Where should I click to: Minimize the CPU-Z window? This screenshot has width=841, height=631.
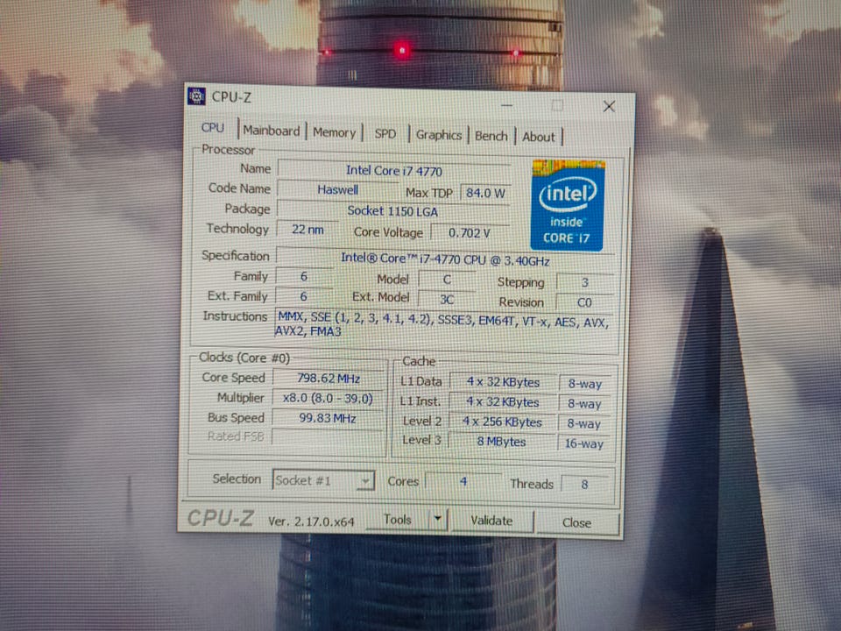[x=507, y=105]
